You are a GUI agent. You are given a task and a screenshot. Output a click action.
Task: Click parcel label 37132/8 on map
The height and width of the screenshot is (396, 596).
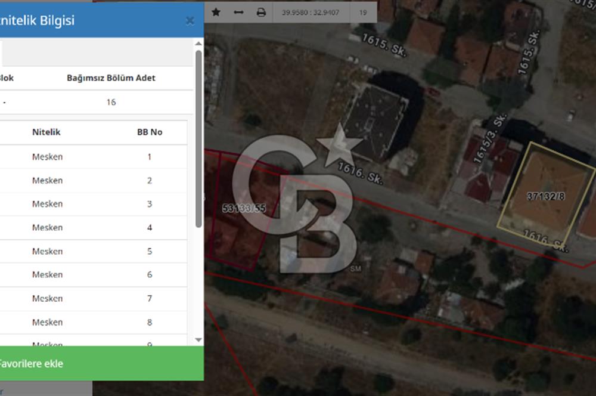545,196
